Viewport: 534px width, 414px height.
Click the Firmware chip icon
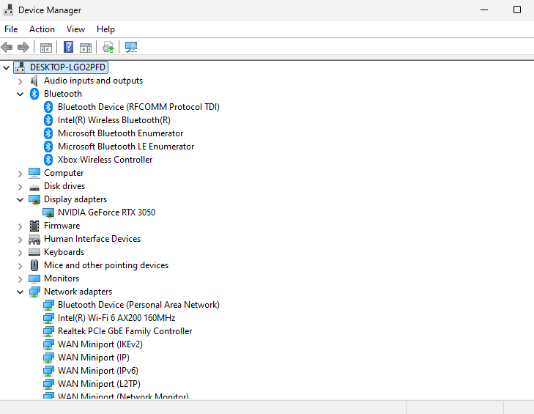tap(34, 226)
